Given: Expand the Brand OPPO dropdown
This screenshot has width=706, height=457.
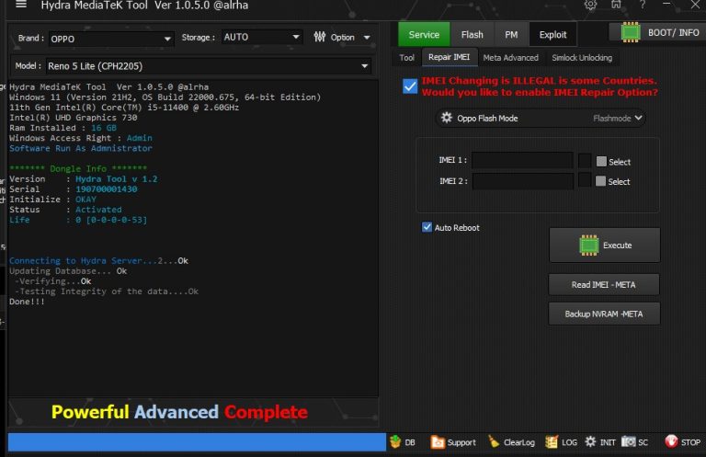Looking at the screenshot, I should [110, 39].
